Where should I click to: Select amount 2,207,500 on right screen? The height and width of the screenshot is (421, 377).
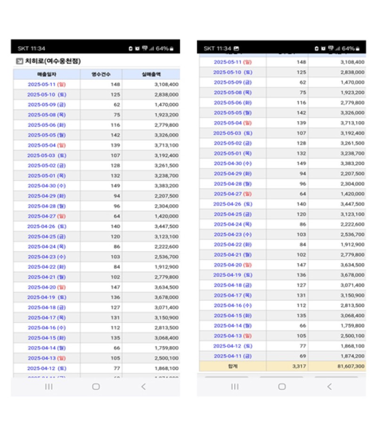(x=352, y=173)
